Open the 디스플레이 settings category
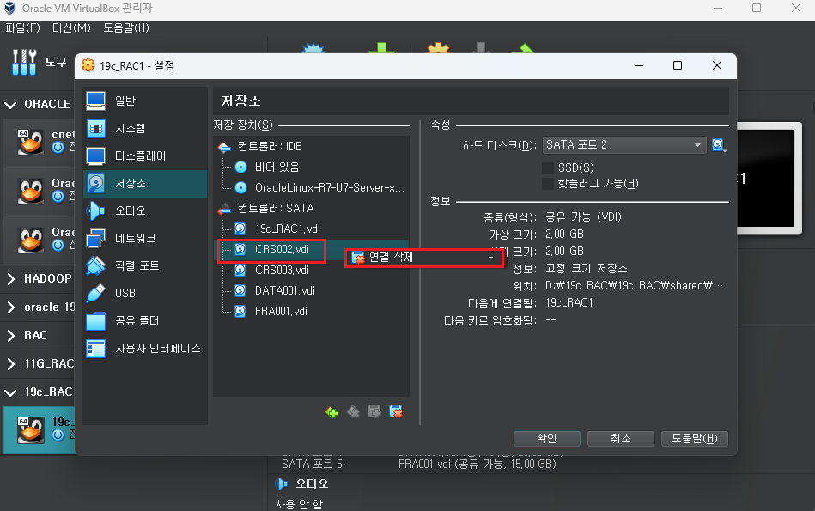This screenshot has width=815, height=511. [x=145, y=156]
